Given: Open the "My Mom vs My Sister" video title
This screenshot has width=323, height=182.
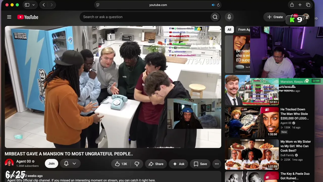Looking at the screenshot, I should coord(296,146).
